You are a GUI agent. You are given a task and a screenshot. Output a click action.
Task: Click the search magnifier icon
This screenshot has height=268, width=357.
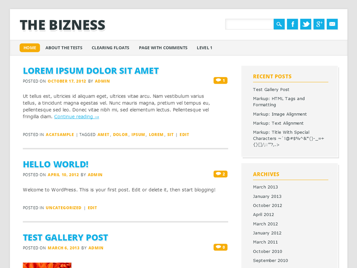[x=279, y=24]
